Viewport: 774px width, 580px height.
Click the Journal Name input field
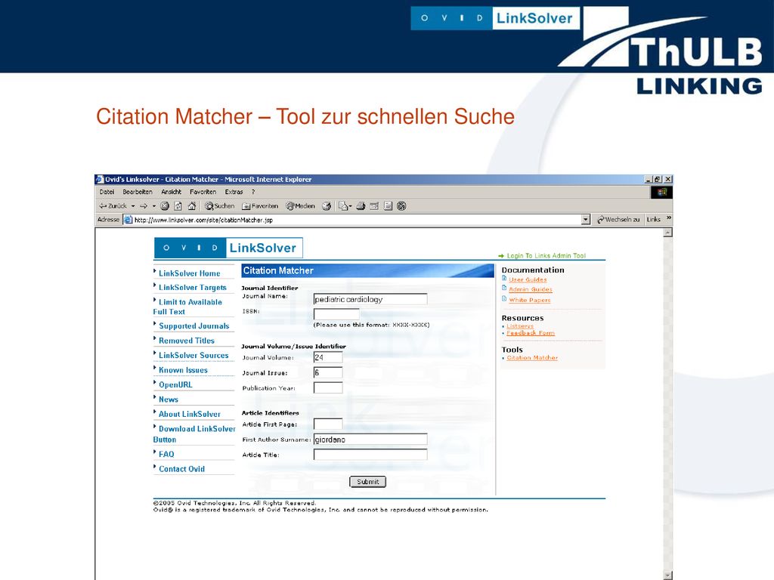pos(370,299)
